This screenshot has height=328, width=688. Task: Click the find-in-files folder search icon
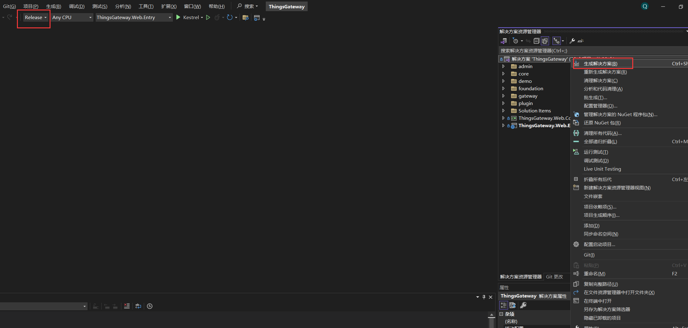[245, 18]
